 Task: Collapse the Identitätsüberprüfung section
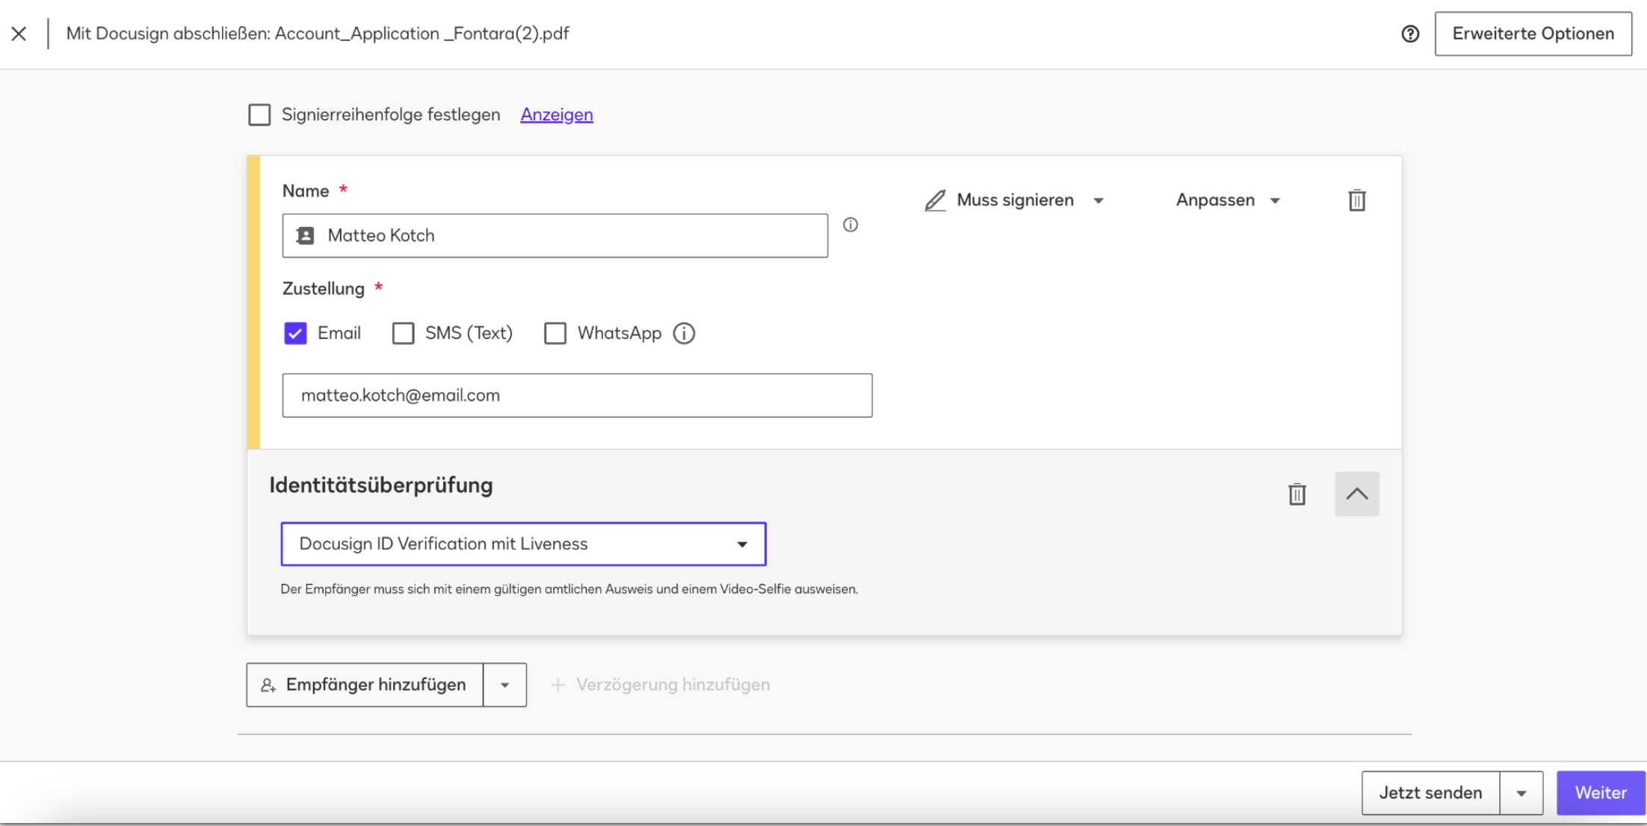1356,494
